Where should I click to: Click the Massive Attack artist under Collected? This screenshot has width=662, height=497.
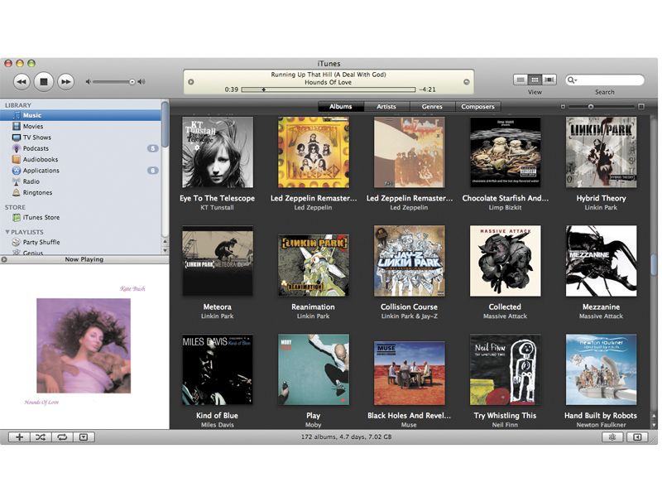point(505,316)
